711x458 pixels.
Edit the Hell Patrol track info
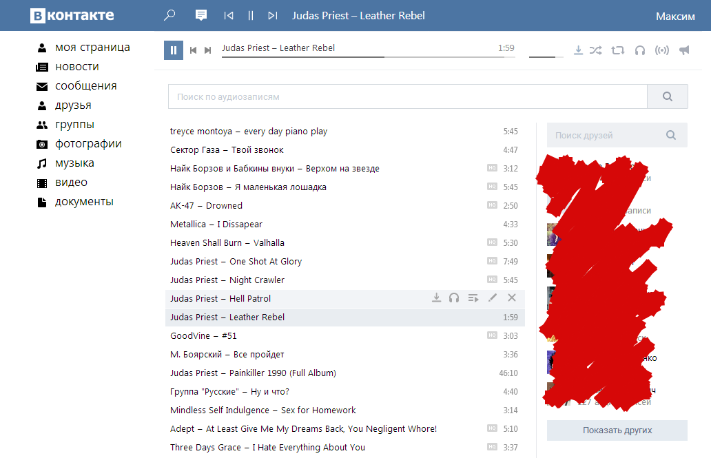tap(493, 298)
